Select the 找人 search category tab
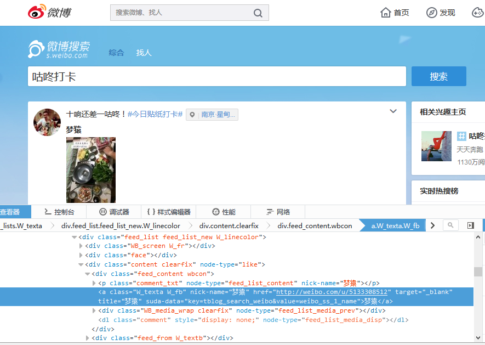 (x=144, y=53)
